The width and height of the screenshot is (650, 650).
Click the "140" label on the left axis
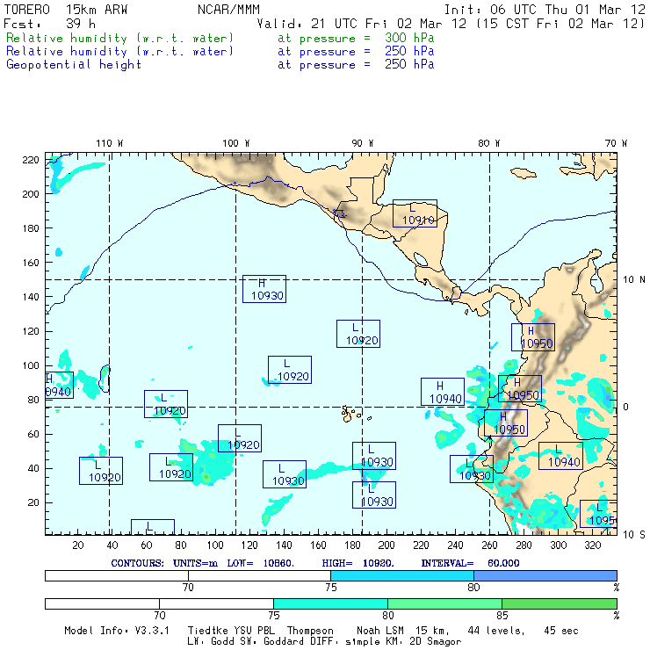tap(31, 297)
